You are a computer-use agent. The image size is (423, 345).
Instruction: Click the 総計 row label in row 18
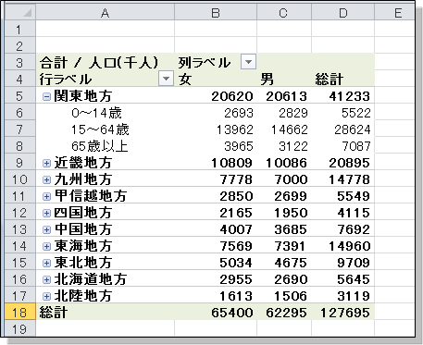coord(106,313)
